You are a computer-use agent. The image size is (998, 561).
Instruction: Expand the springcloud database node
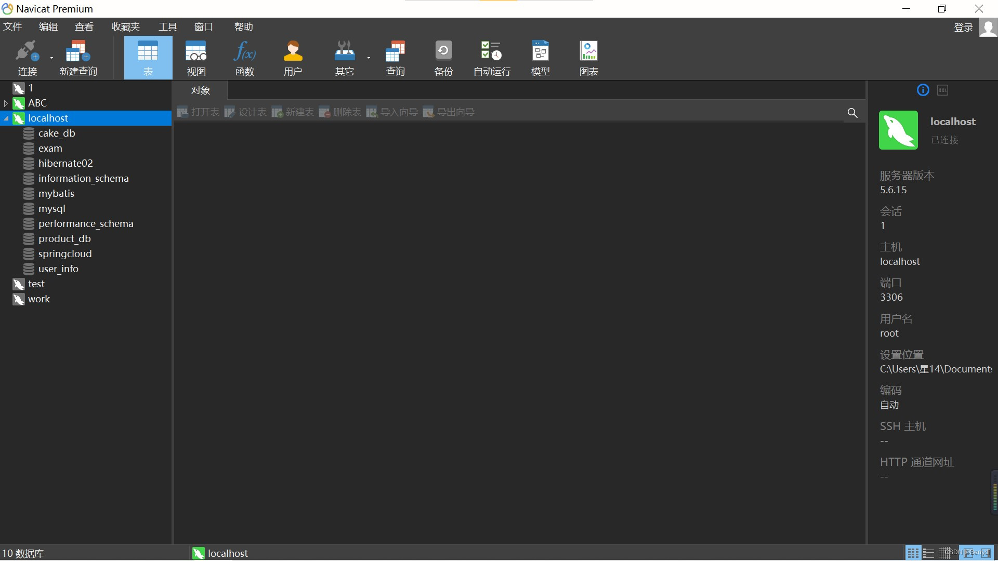pos(65,253)
